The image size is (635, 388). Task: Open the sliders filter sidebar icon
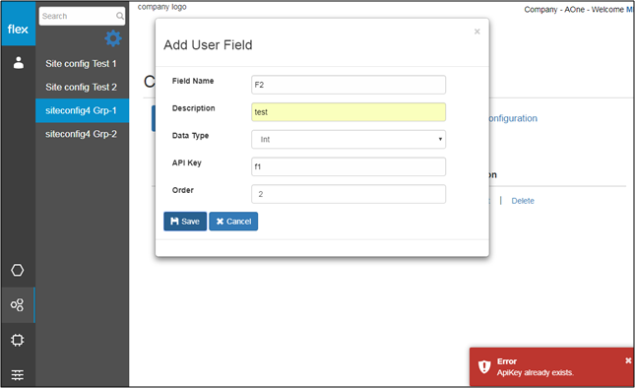[x=18, y=375]
